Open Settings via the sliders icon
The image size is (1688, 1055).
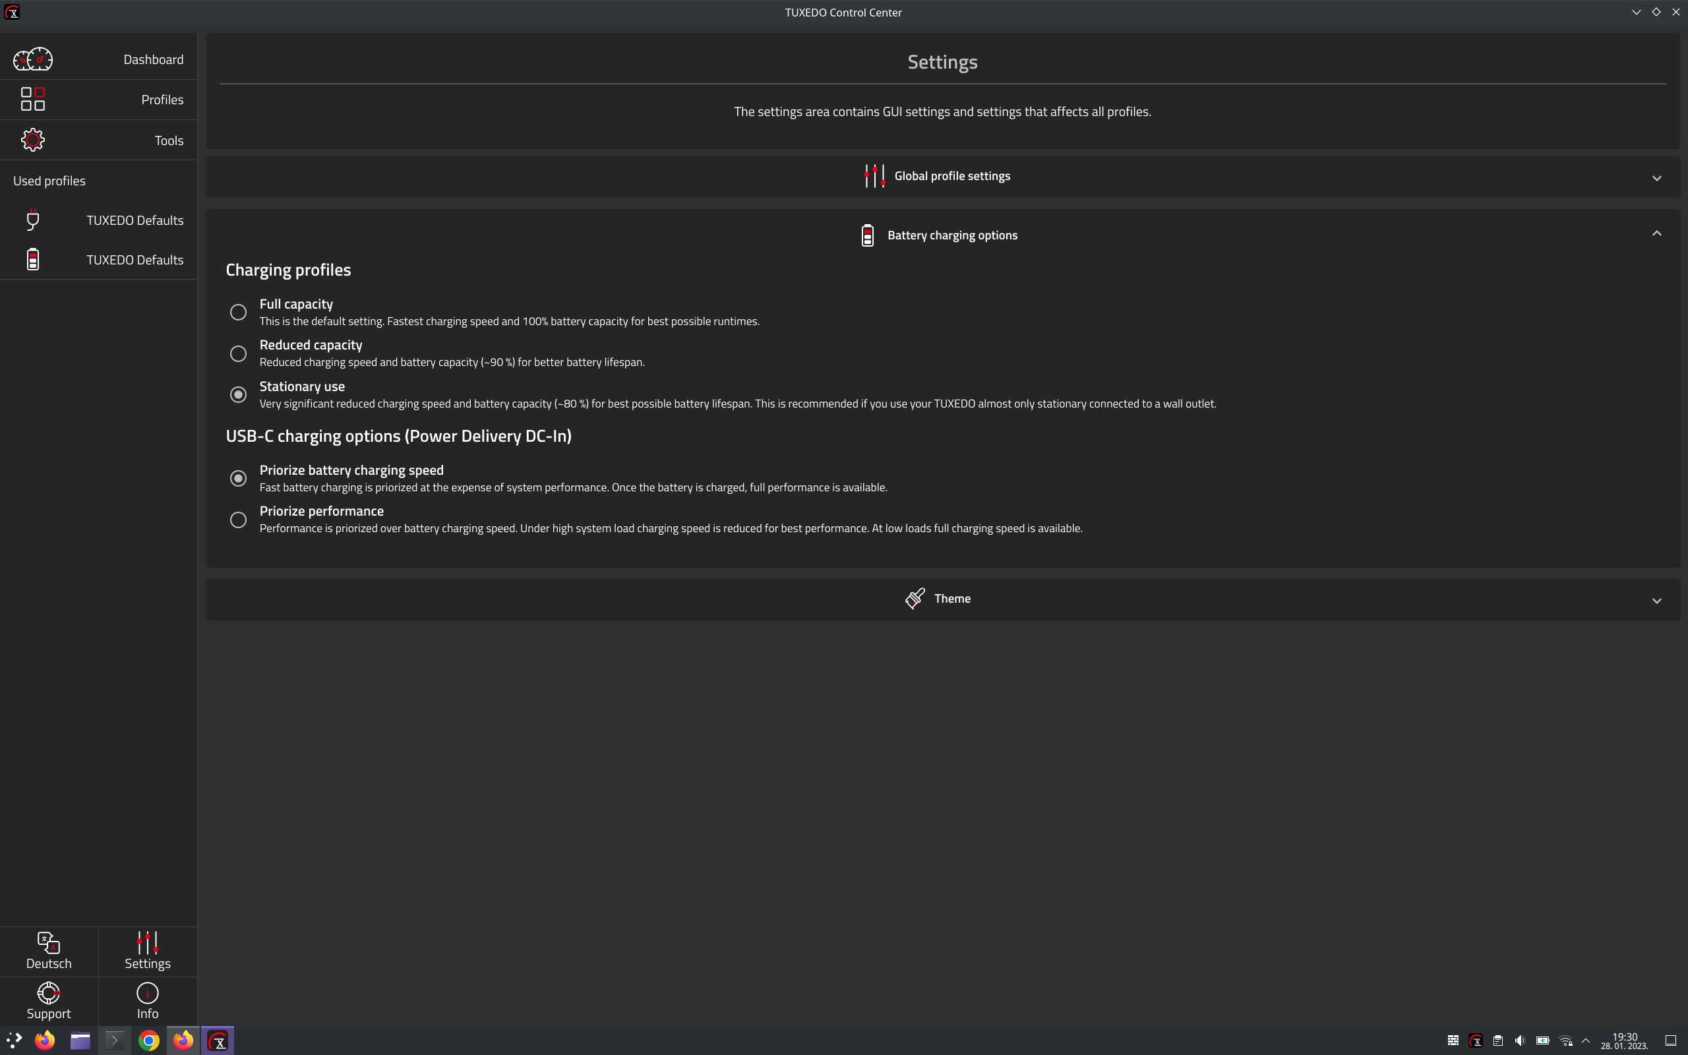click(x=147, y=943)
